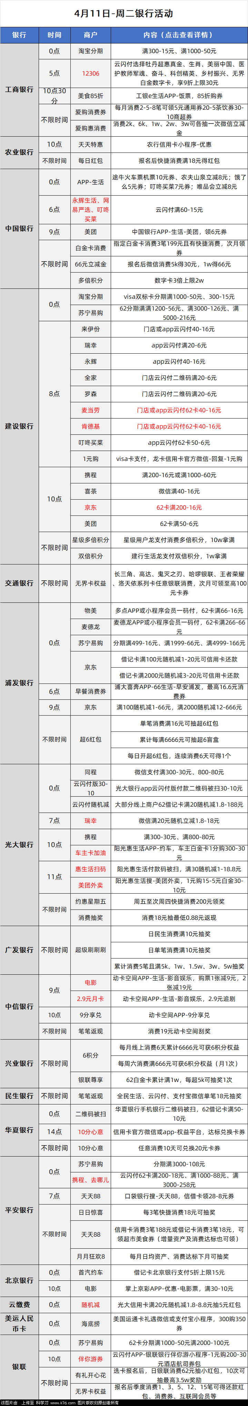Select the 平安银行 bank cell

click(19, 1211)
